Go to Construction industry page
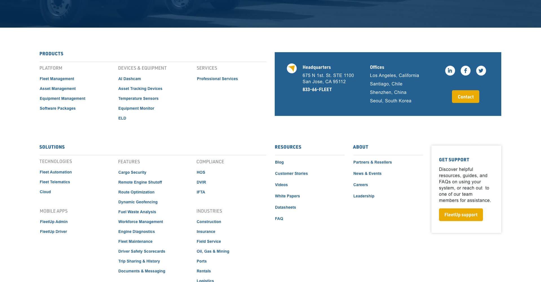 [x=209, y=222]
